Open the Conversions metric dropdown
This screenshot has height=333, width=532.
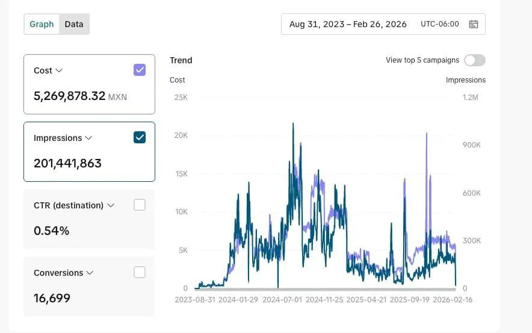pos(90,273)
